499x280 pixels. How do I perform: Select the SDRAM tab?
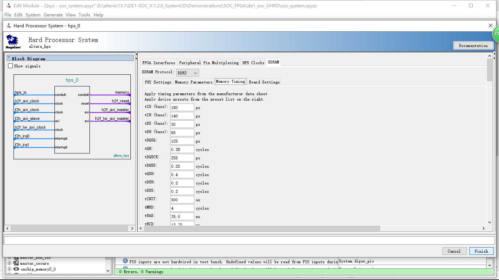273,62
